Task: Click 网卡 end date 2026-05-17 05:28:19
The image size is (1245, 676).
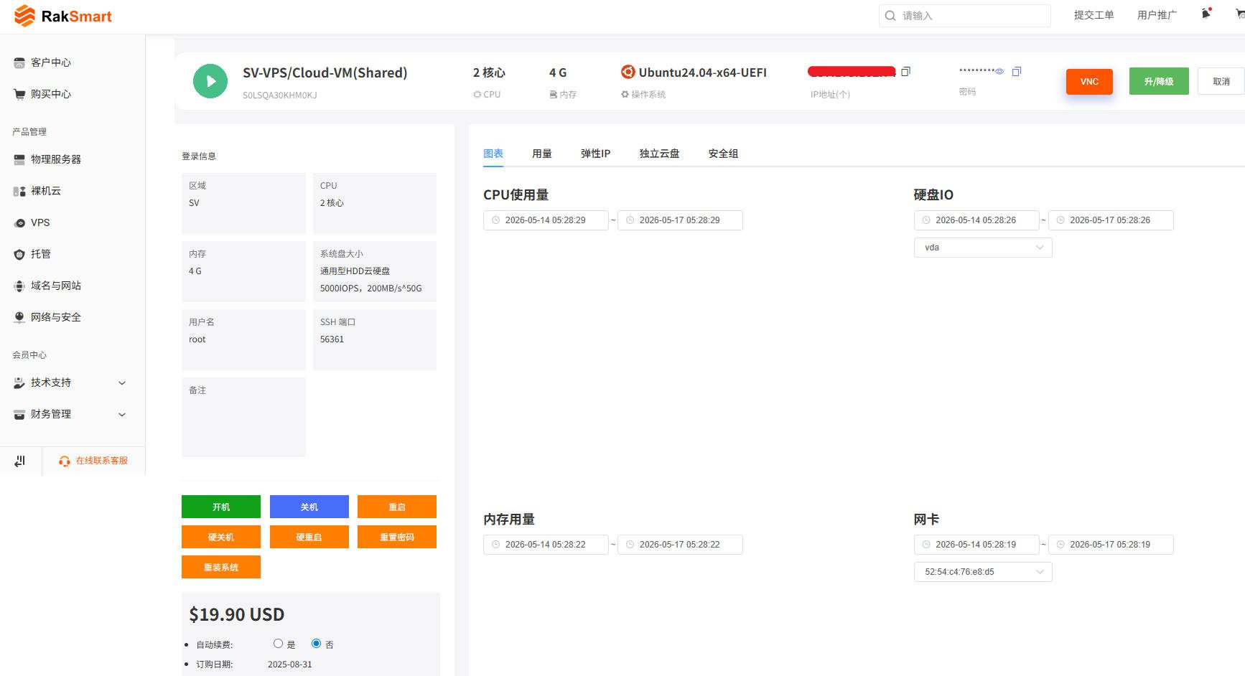Action: [x=1111, y=545]
